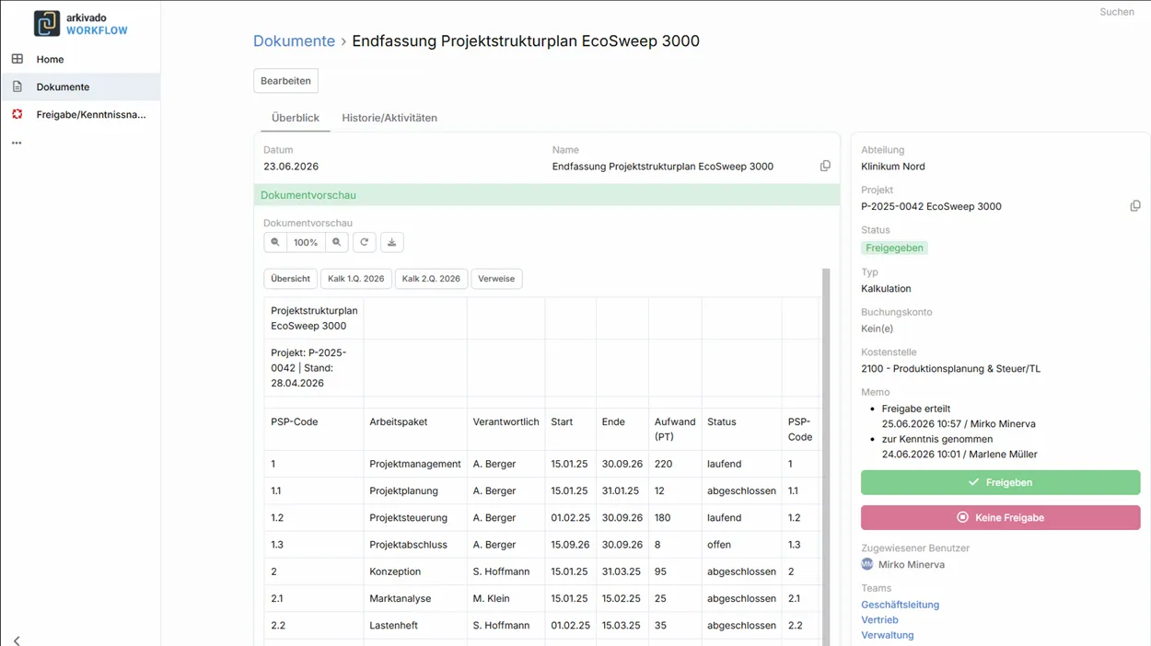Click the Projekt: P-2025-0042 Stand cell
1151x646 pixels.
tap(314, 368)
